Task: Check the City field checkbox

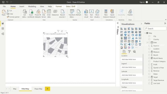Action: click(x=149, y=36)
